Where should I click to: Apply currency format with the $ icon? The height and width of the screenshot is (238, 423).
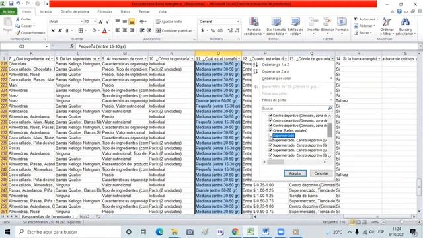[202, 31]
